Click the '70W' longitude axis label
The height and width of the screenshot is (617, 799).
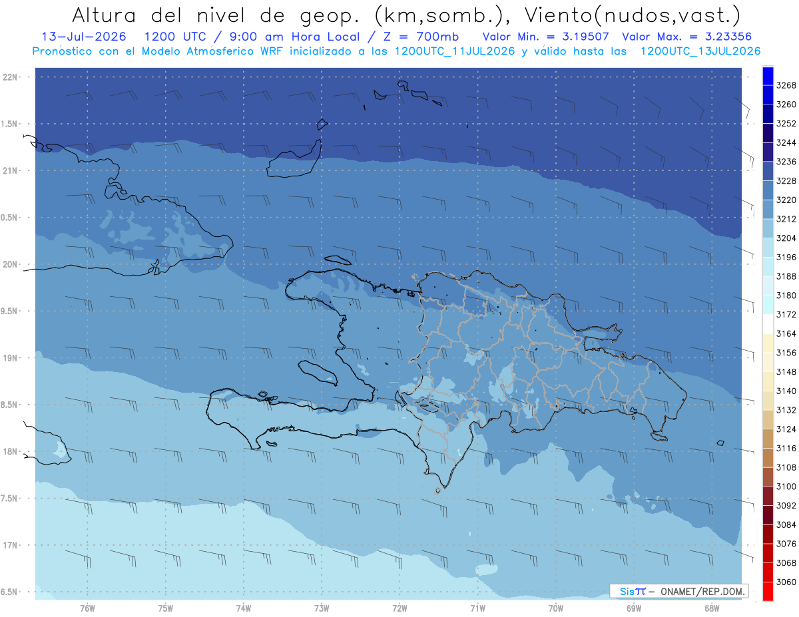tap(556, 608)
